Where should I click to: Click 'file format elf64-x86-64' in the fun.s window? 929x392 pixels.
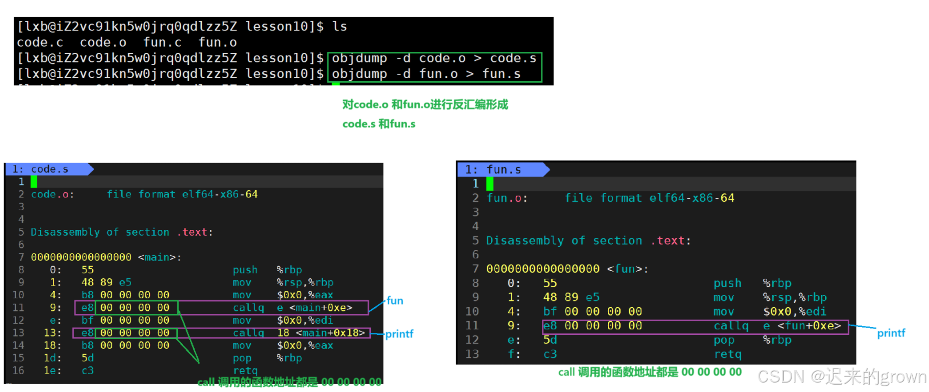pos(649,198)
